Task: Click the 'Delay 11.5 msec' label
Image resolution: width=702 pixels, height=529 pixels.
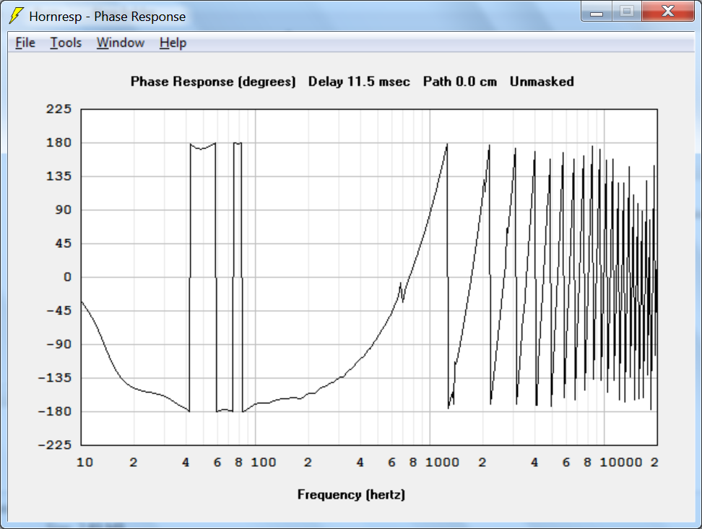Action: (359, 82)
